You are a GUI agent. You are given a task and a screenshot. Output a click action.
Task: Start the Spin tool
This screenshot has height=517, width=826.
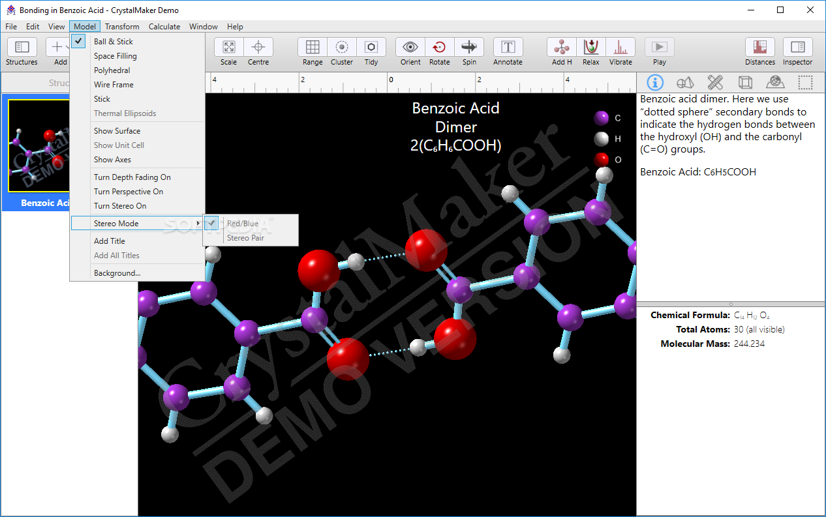469,47
